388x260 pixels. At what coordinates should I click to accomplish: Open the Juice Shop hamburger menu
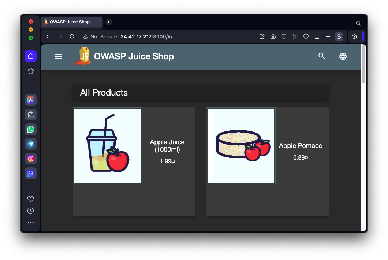click(59, 56)
